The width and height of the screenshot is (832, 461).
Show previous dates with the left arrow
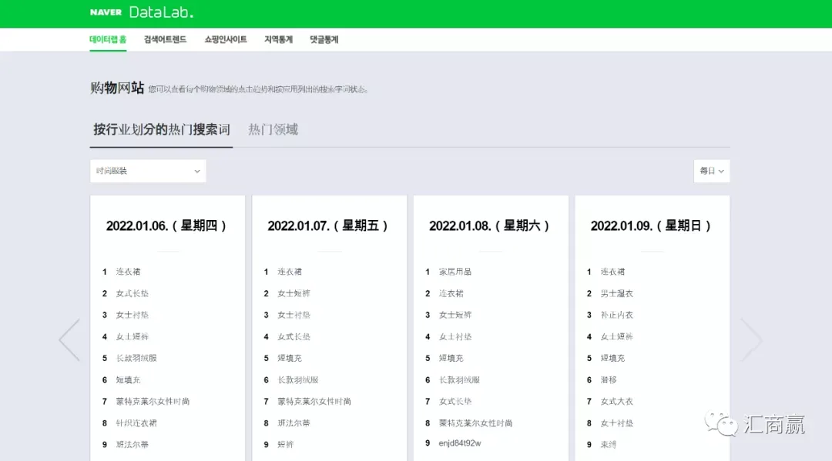69,339
